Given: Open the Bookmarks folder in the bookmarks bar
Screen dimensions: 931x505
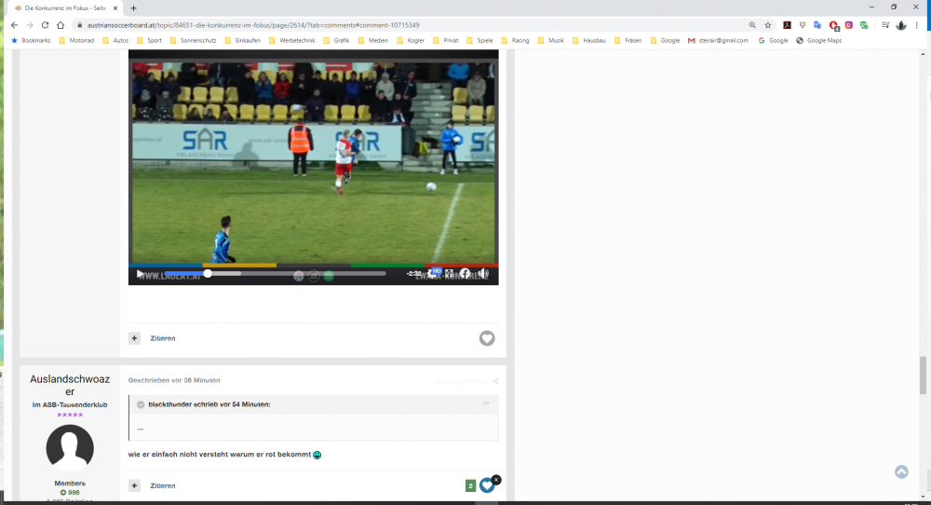Looking at the screenshot, I should (31, 40).
